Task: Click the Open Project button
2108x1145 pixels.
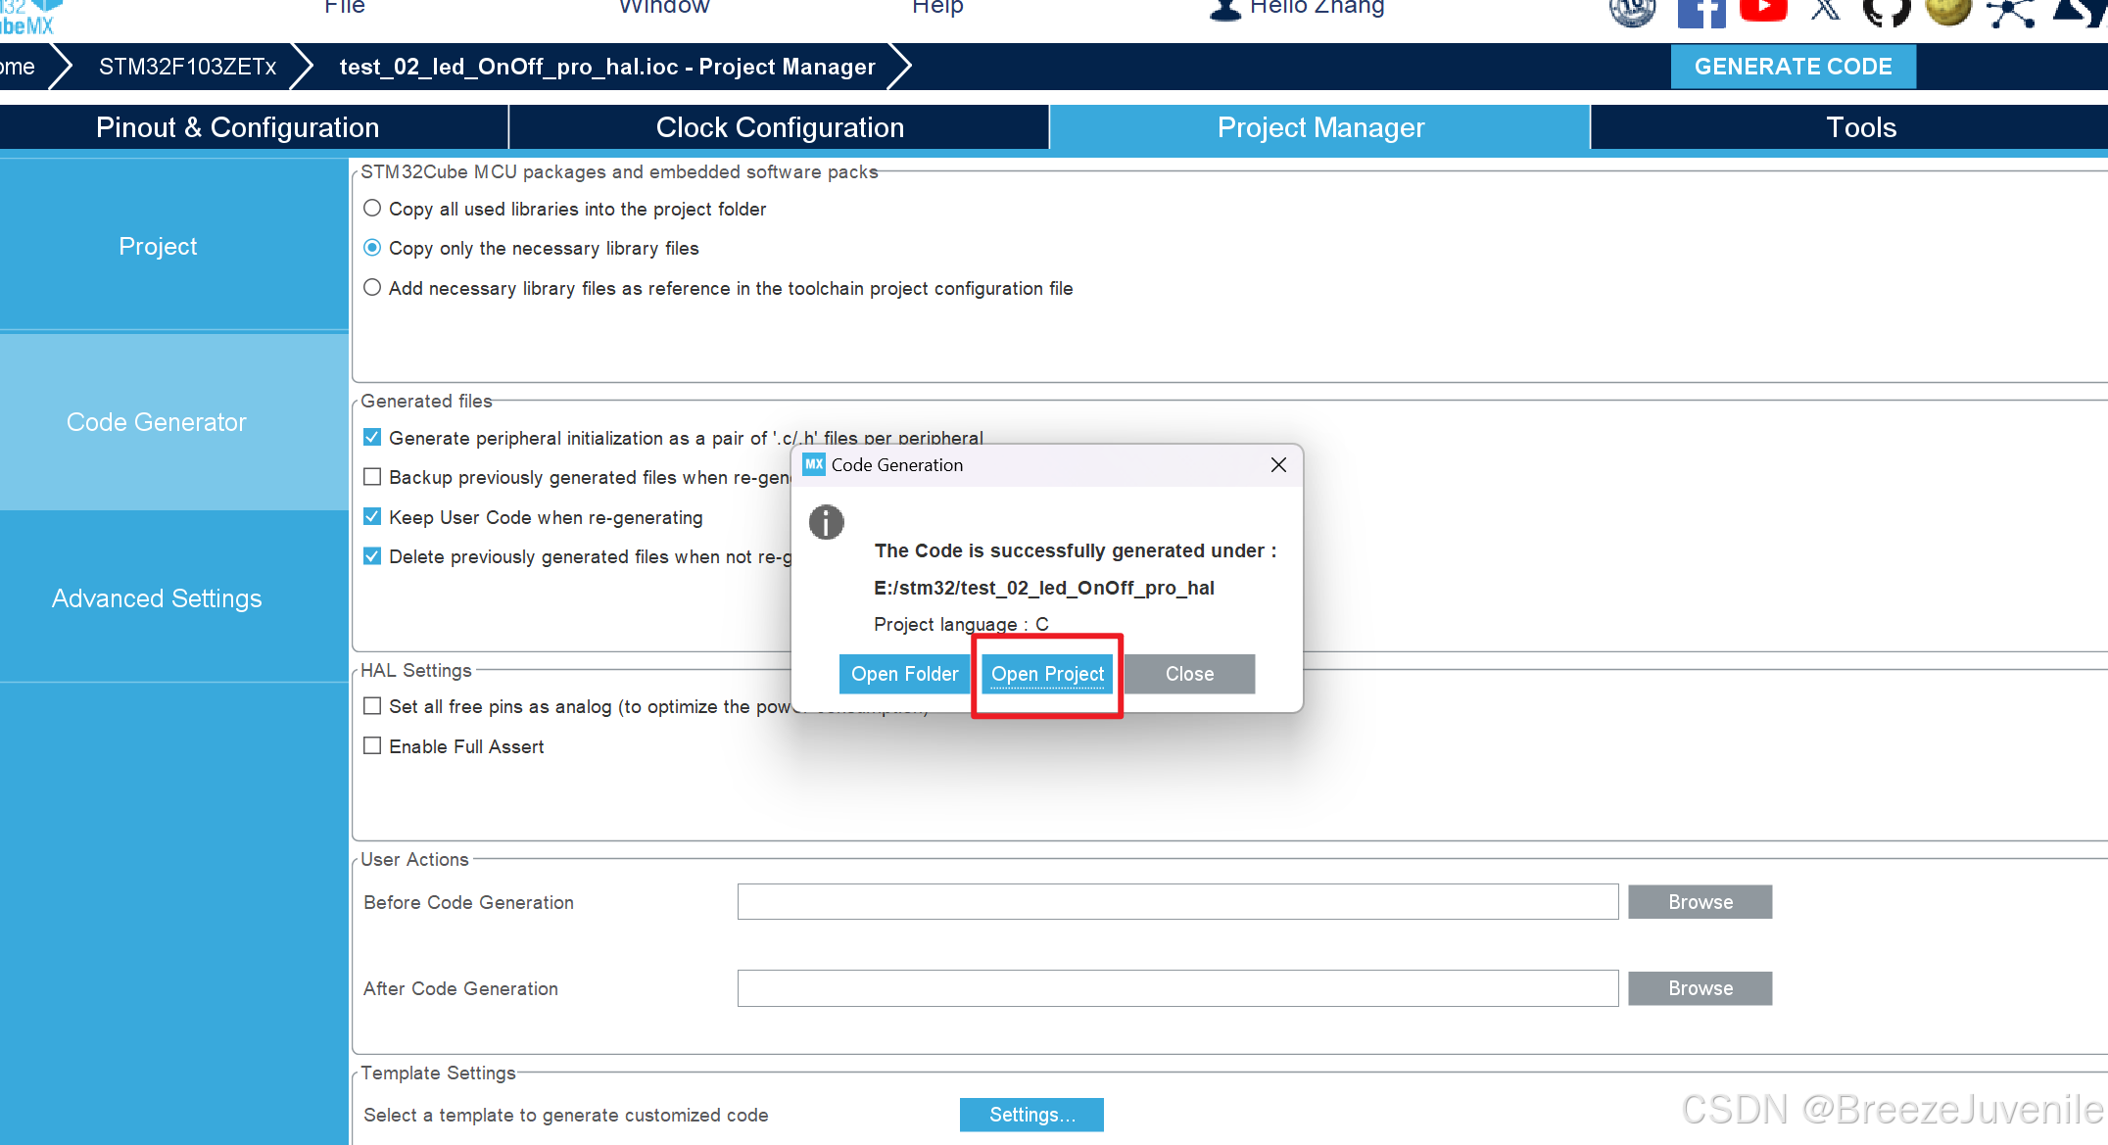Action: coord(1047,674)
